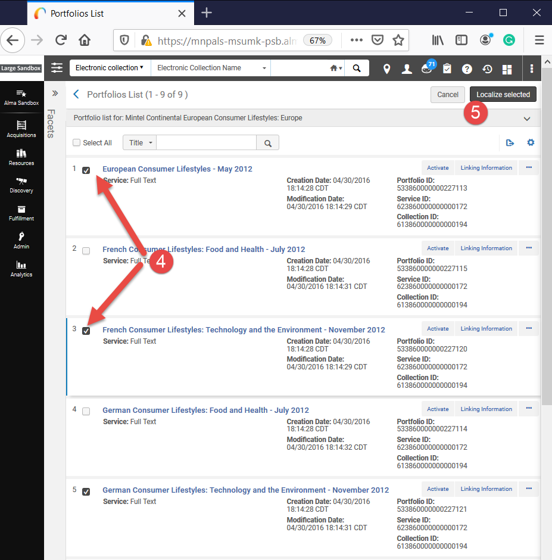Image resolution: width=552 pixels, height=560 pixels.
Task: Open row actions menu for French Food and Health
Action: click(x=529, y=248)
